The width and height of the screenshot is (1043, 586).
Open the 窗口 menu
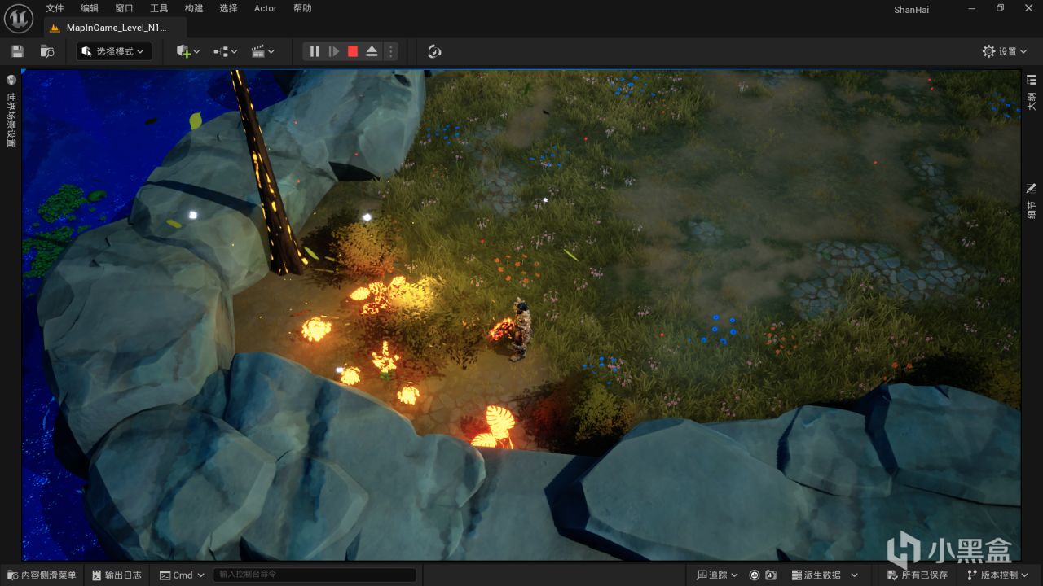[124, 8]
